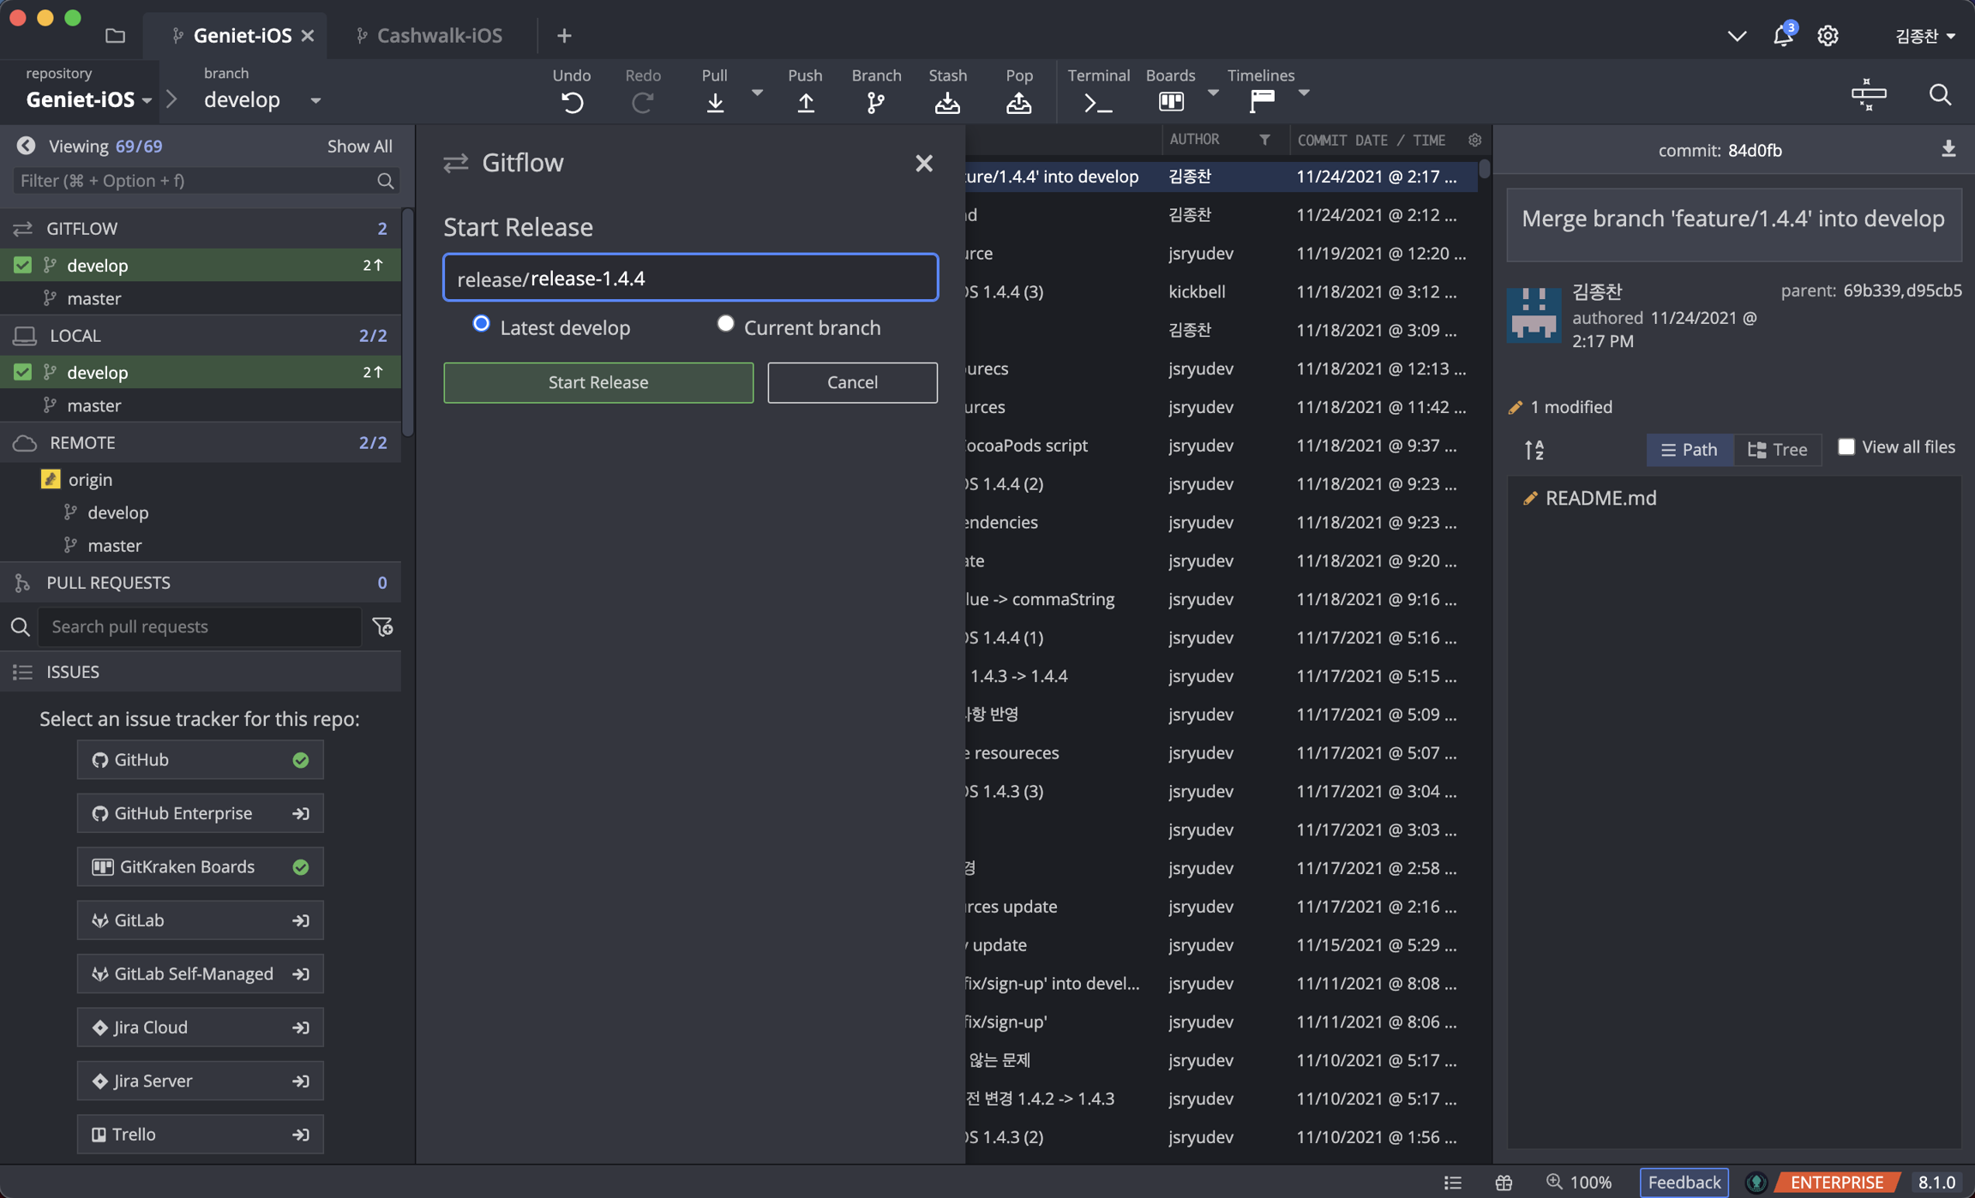This screenshot has height=1198, width=1975.
Task: Select the Latest develop radio option
Action: [x=481, y=324]
